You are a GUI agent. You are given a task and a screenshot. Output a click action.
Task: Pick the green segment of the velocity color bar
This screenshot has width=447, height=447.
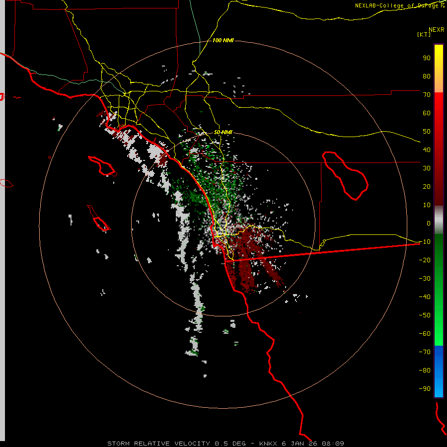click(439, 290)
